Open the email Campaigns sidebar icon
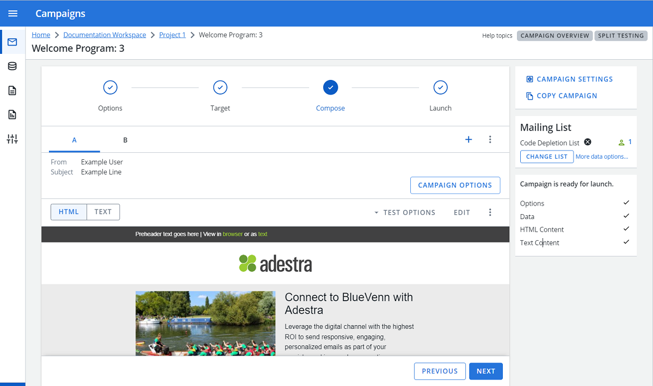Screen dimensions: 653x386 12,42
